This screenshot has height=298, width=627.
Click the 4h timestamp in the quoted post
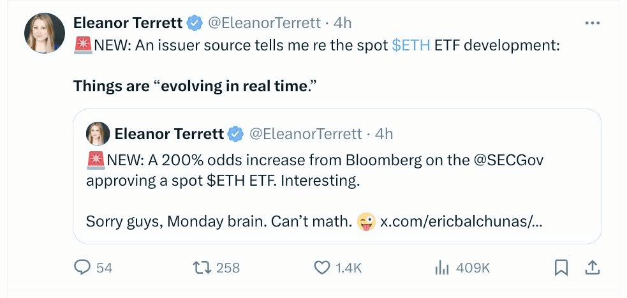click(384, 134)
